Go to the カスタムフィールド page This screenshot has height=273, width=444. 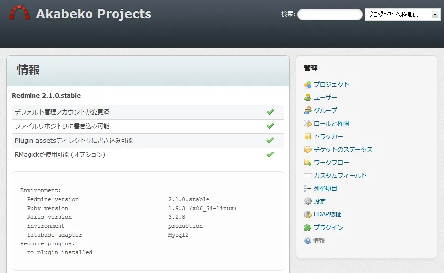click(x=340, y=175)
